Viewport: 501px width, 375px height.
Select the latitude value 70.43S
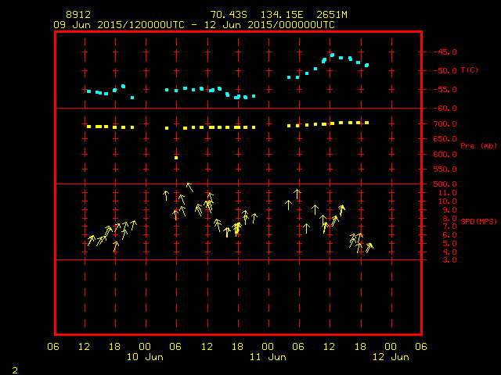229,15
